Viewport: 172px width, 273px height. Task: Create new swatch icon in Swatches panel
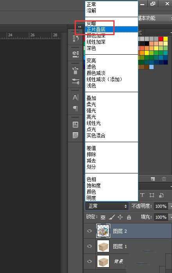pyautogui.click(x=153, y=179)
